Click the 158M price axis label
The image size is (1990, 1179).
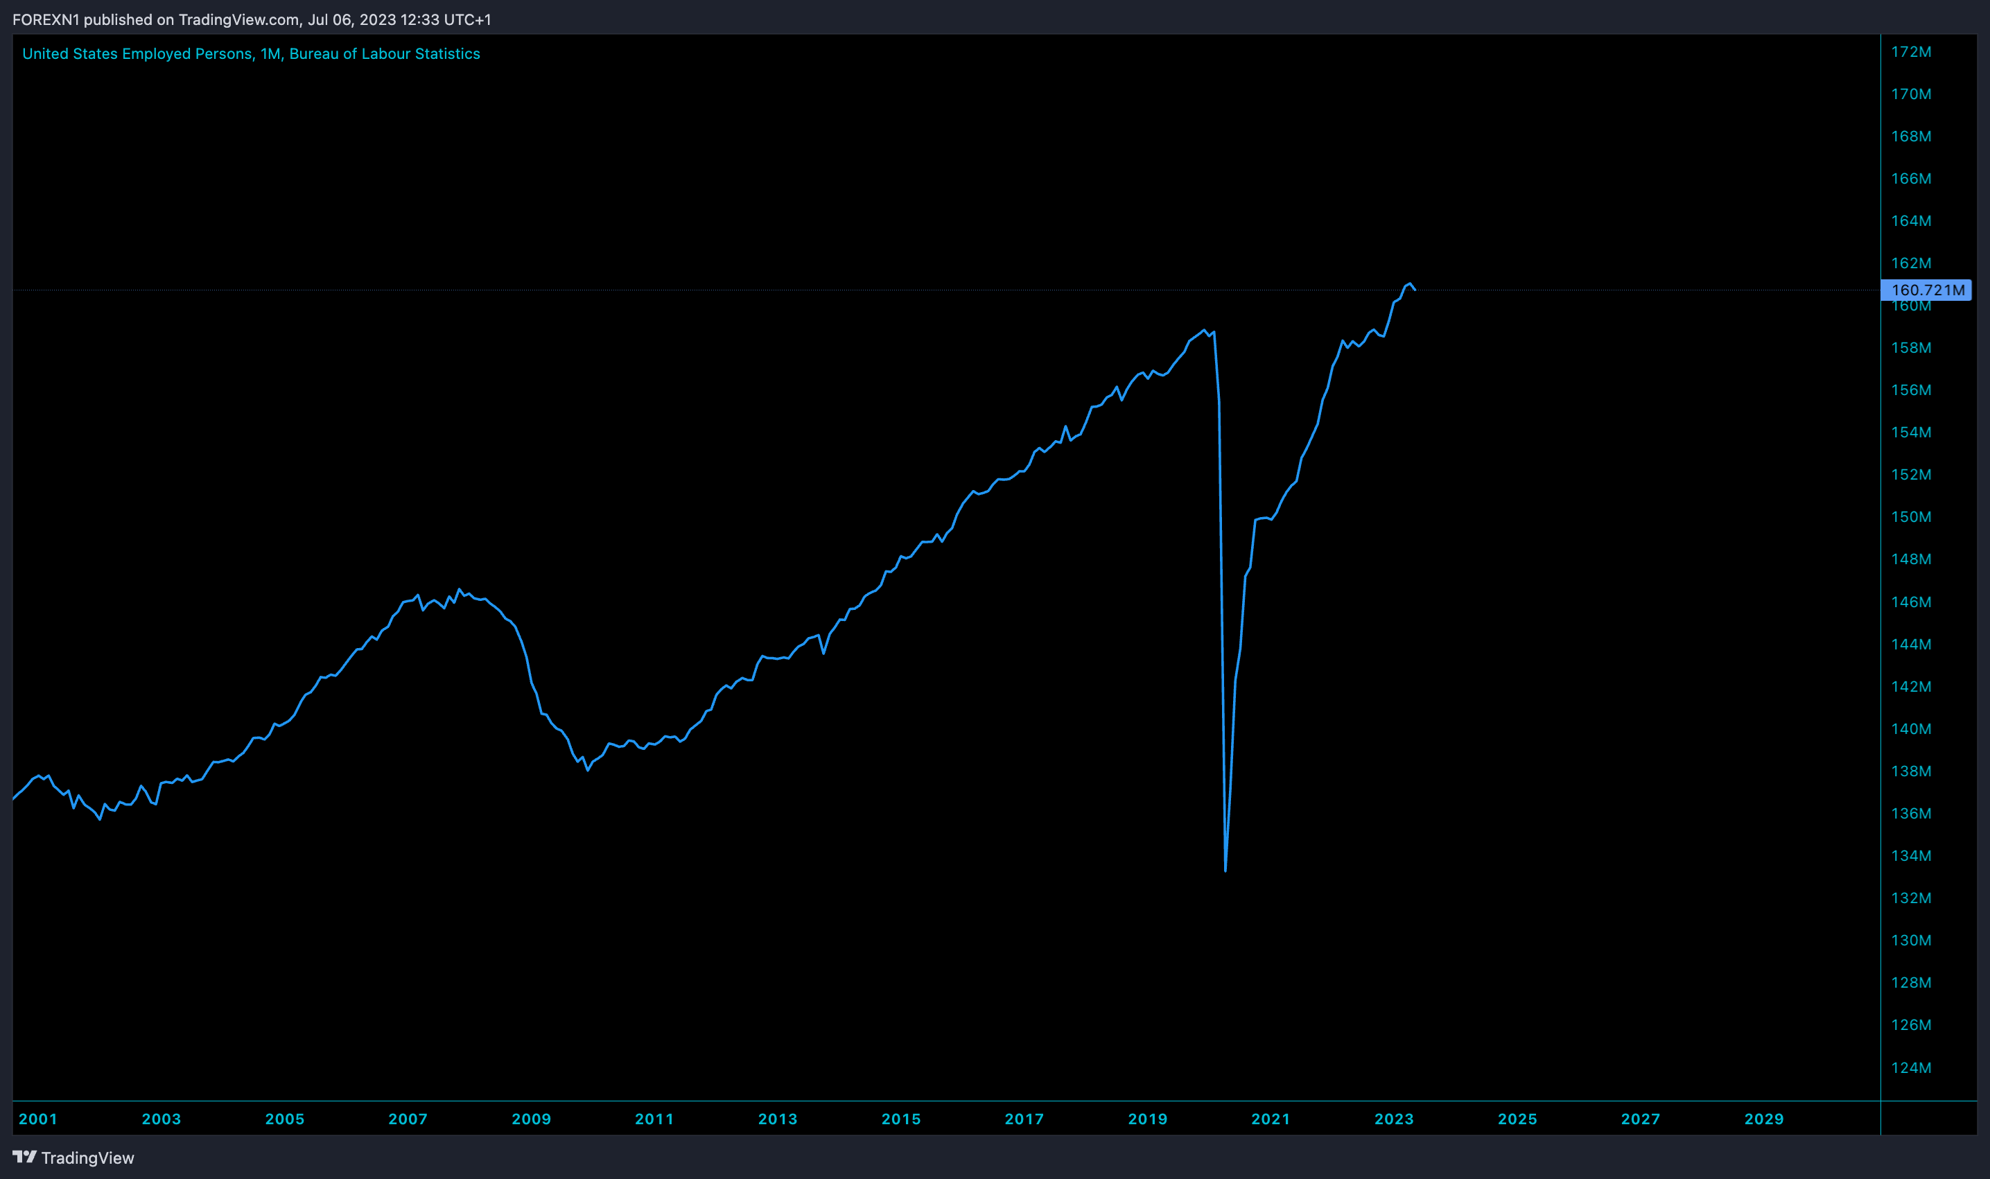click(x=1912, y=347)
